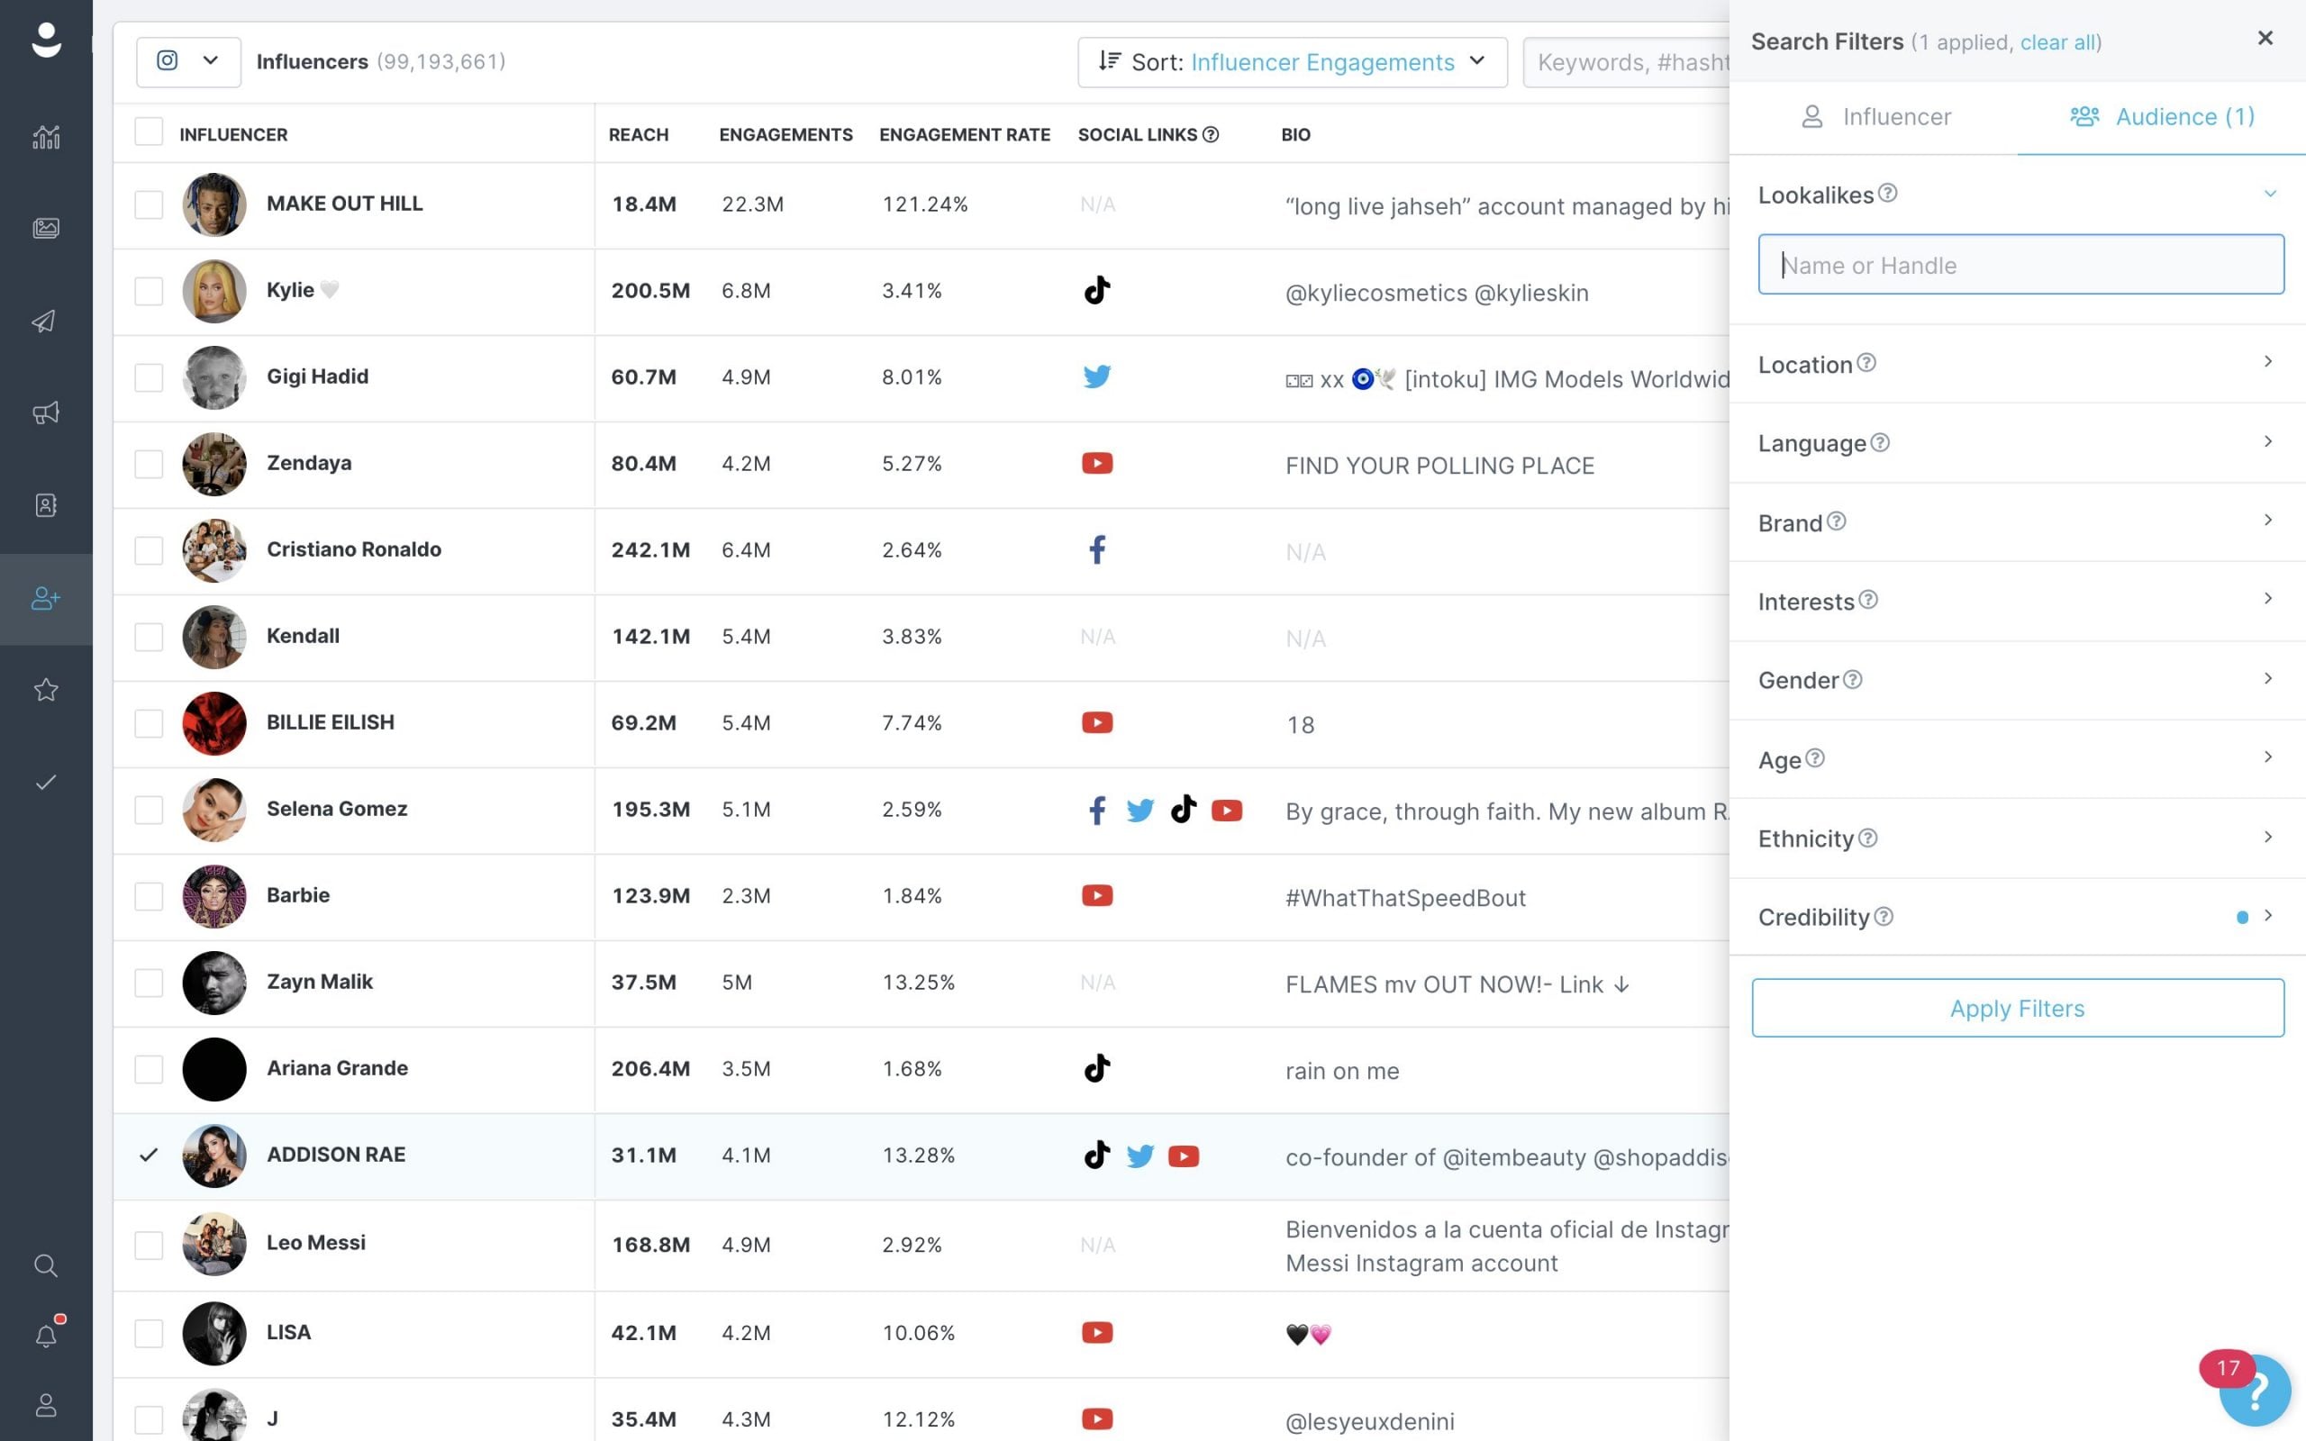The width and height of the screenshot is (2306, 1441).
Task: Select the analytics icon in the sidebar
Action: tap(45, 136)
